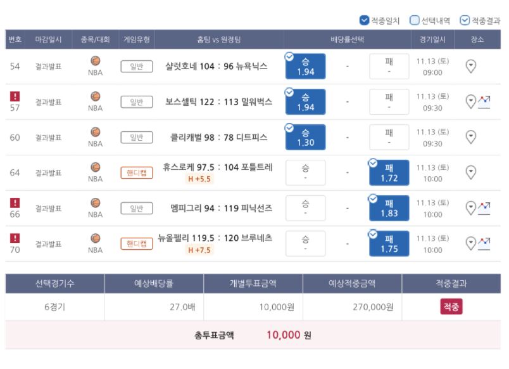Toggle the 적중결과 checkbox
The image size is (509, 369).
(465, 20)
